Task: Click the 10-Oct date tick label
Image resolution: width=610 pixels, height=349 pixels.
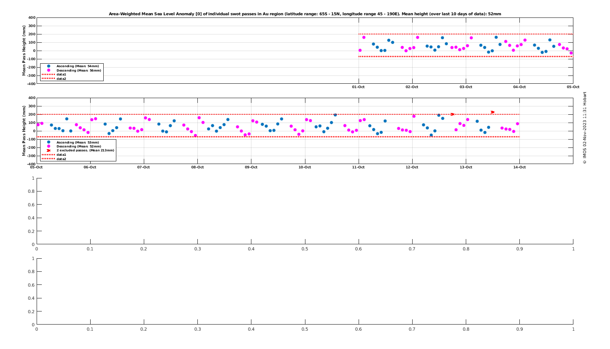Action: tap(305, 167)
